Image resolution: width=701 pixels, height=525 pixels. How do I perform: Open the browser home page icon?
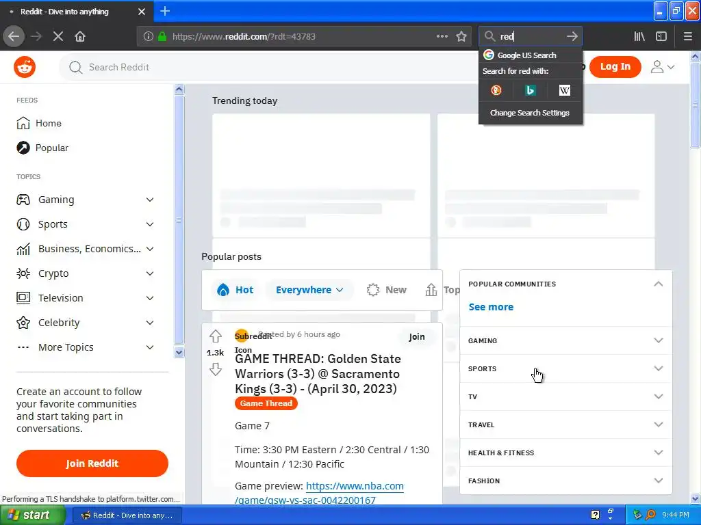(x=80, y=37)
